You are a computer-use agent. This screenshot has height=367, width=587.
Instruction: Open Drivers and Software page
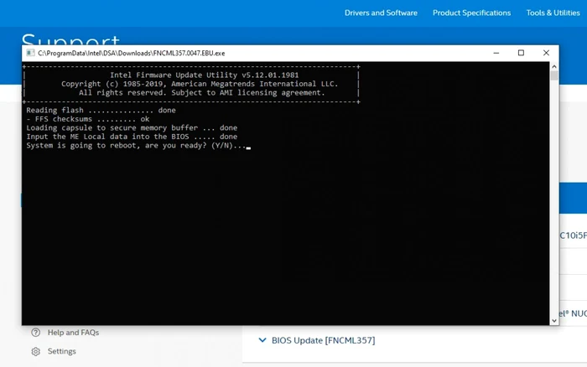(x=381, y=13)
